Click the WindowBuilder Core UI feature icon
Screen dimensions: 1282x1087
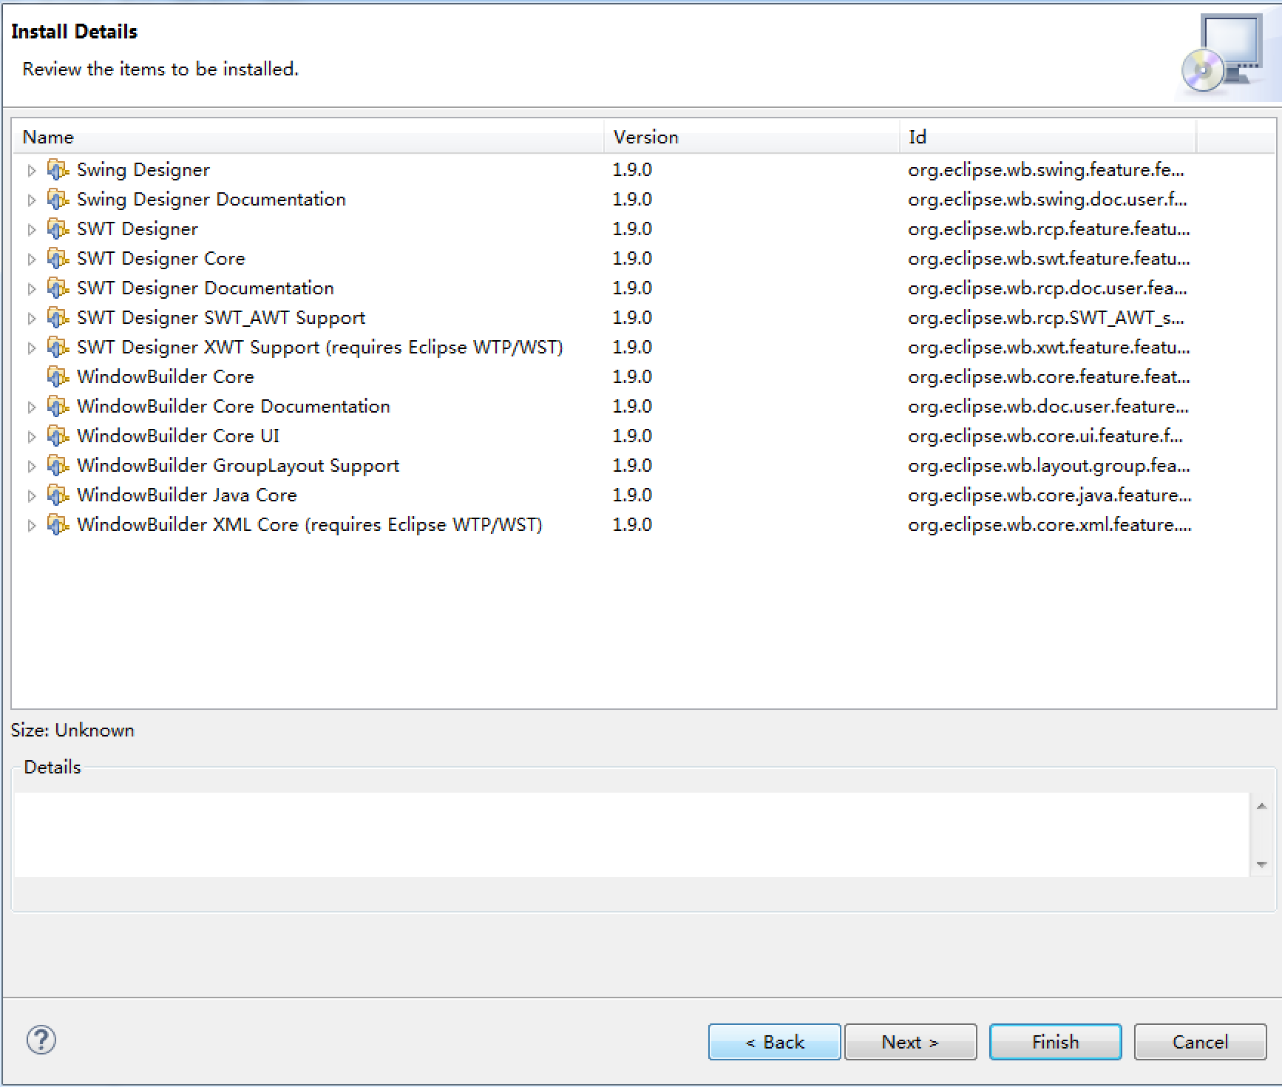coord(58,436)
